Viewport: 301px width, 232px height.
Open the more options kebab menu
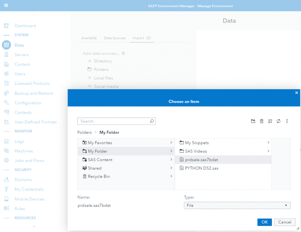[x=287, y=121]
